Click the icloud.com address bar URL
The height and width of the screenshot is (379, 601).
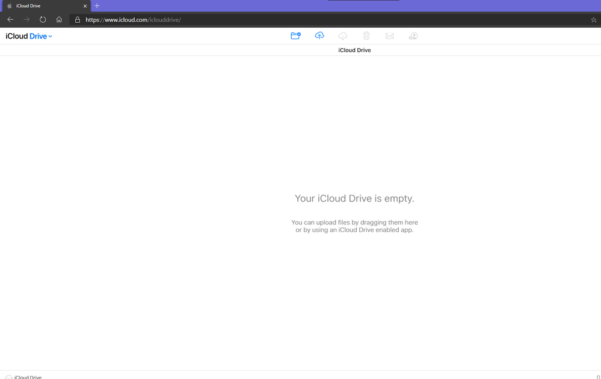coord(133,19)
